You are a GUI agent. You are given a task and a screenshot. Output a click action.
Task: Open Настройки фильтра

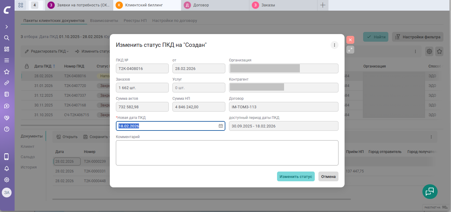point(417,37)
